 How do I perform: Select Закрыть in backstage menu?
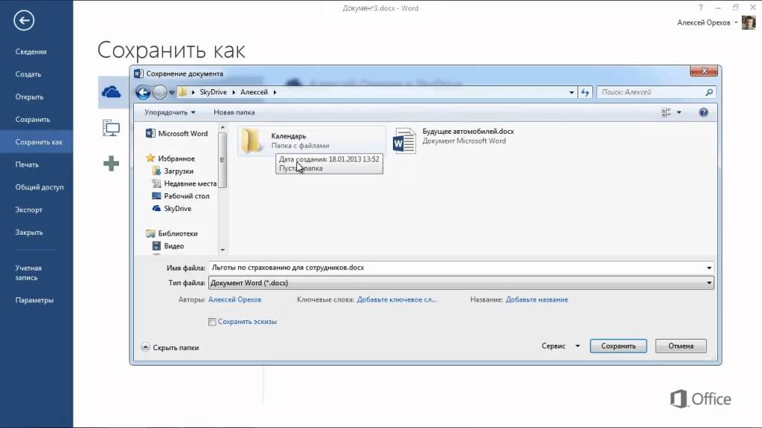coord(36,233)
